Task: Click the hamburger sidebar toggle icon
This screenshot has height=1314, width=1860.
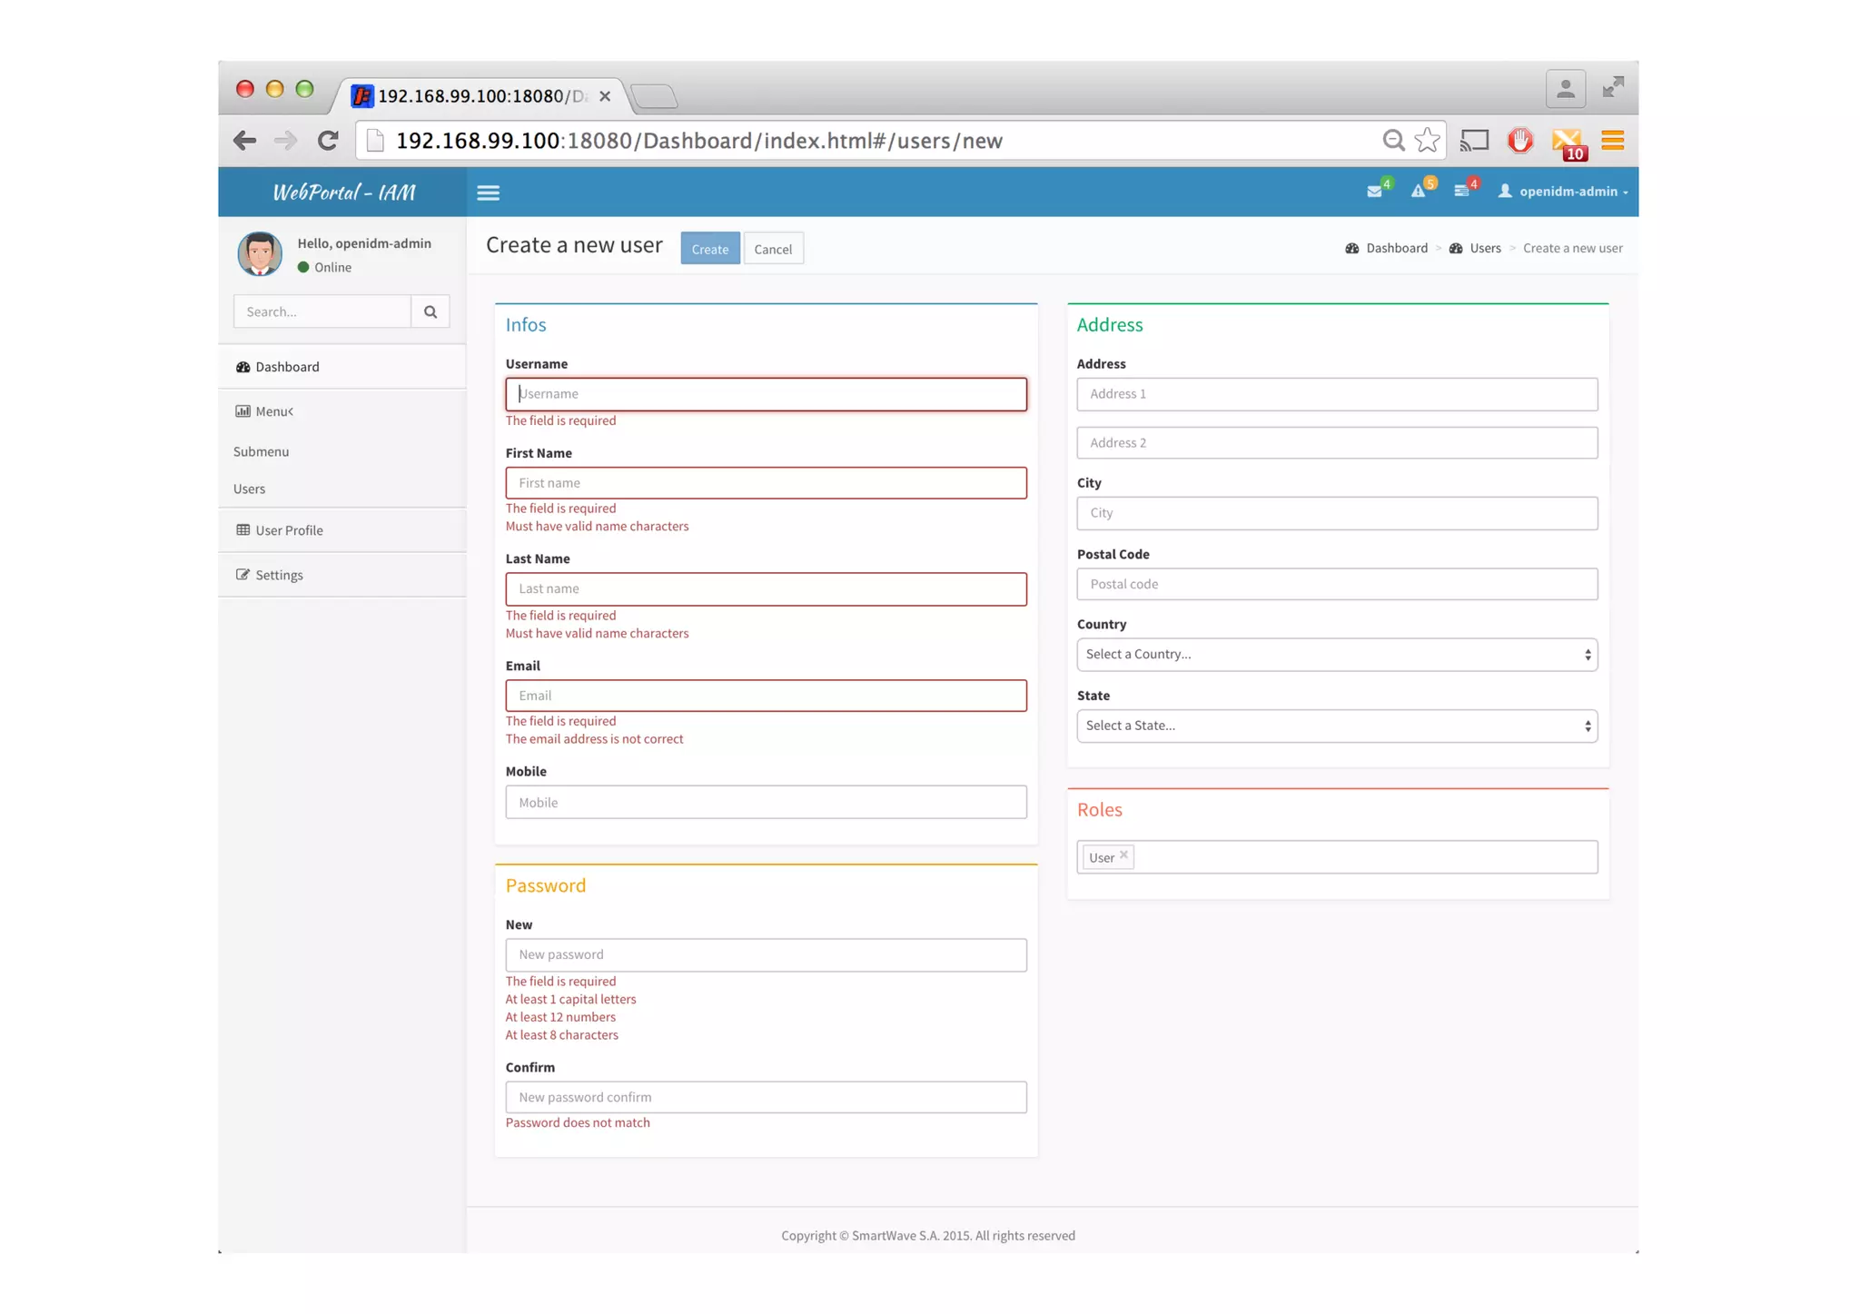Action: 488,192
